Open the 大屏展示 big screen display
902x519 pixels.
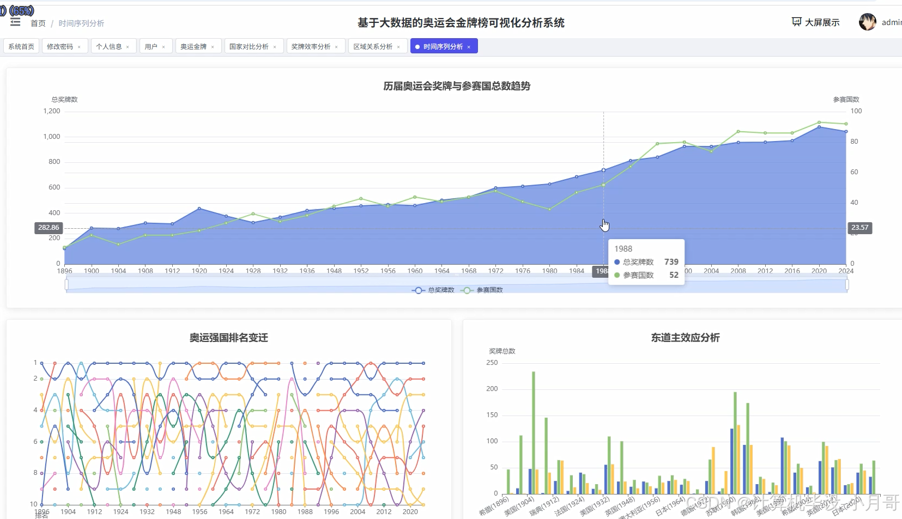click(x=815, y=22)
